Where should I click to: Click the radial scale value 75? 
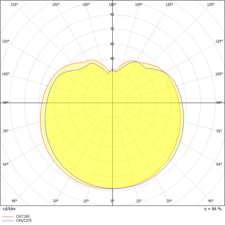(112, 29)
